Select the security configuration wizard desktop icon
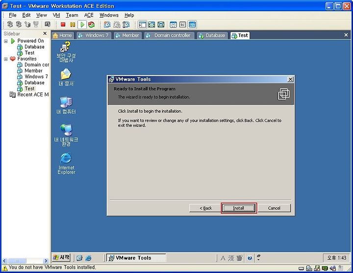The image size is (353, 273). pos(66,52)
